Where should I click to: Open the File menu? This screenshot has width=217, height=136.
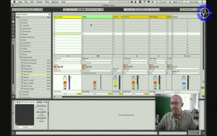(26, 2)
